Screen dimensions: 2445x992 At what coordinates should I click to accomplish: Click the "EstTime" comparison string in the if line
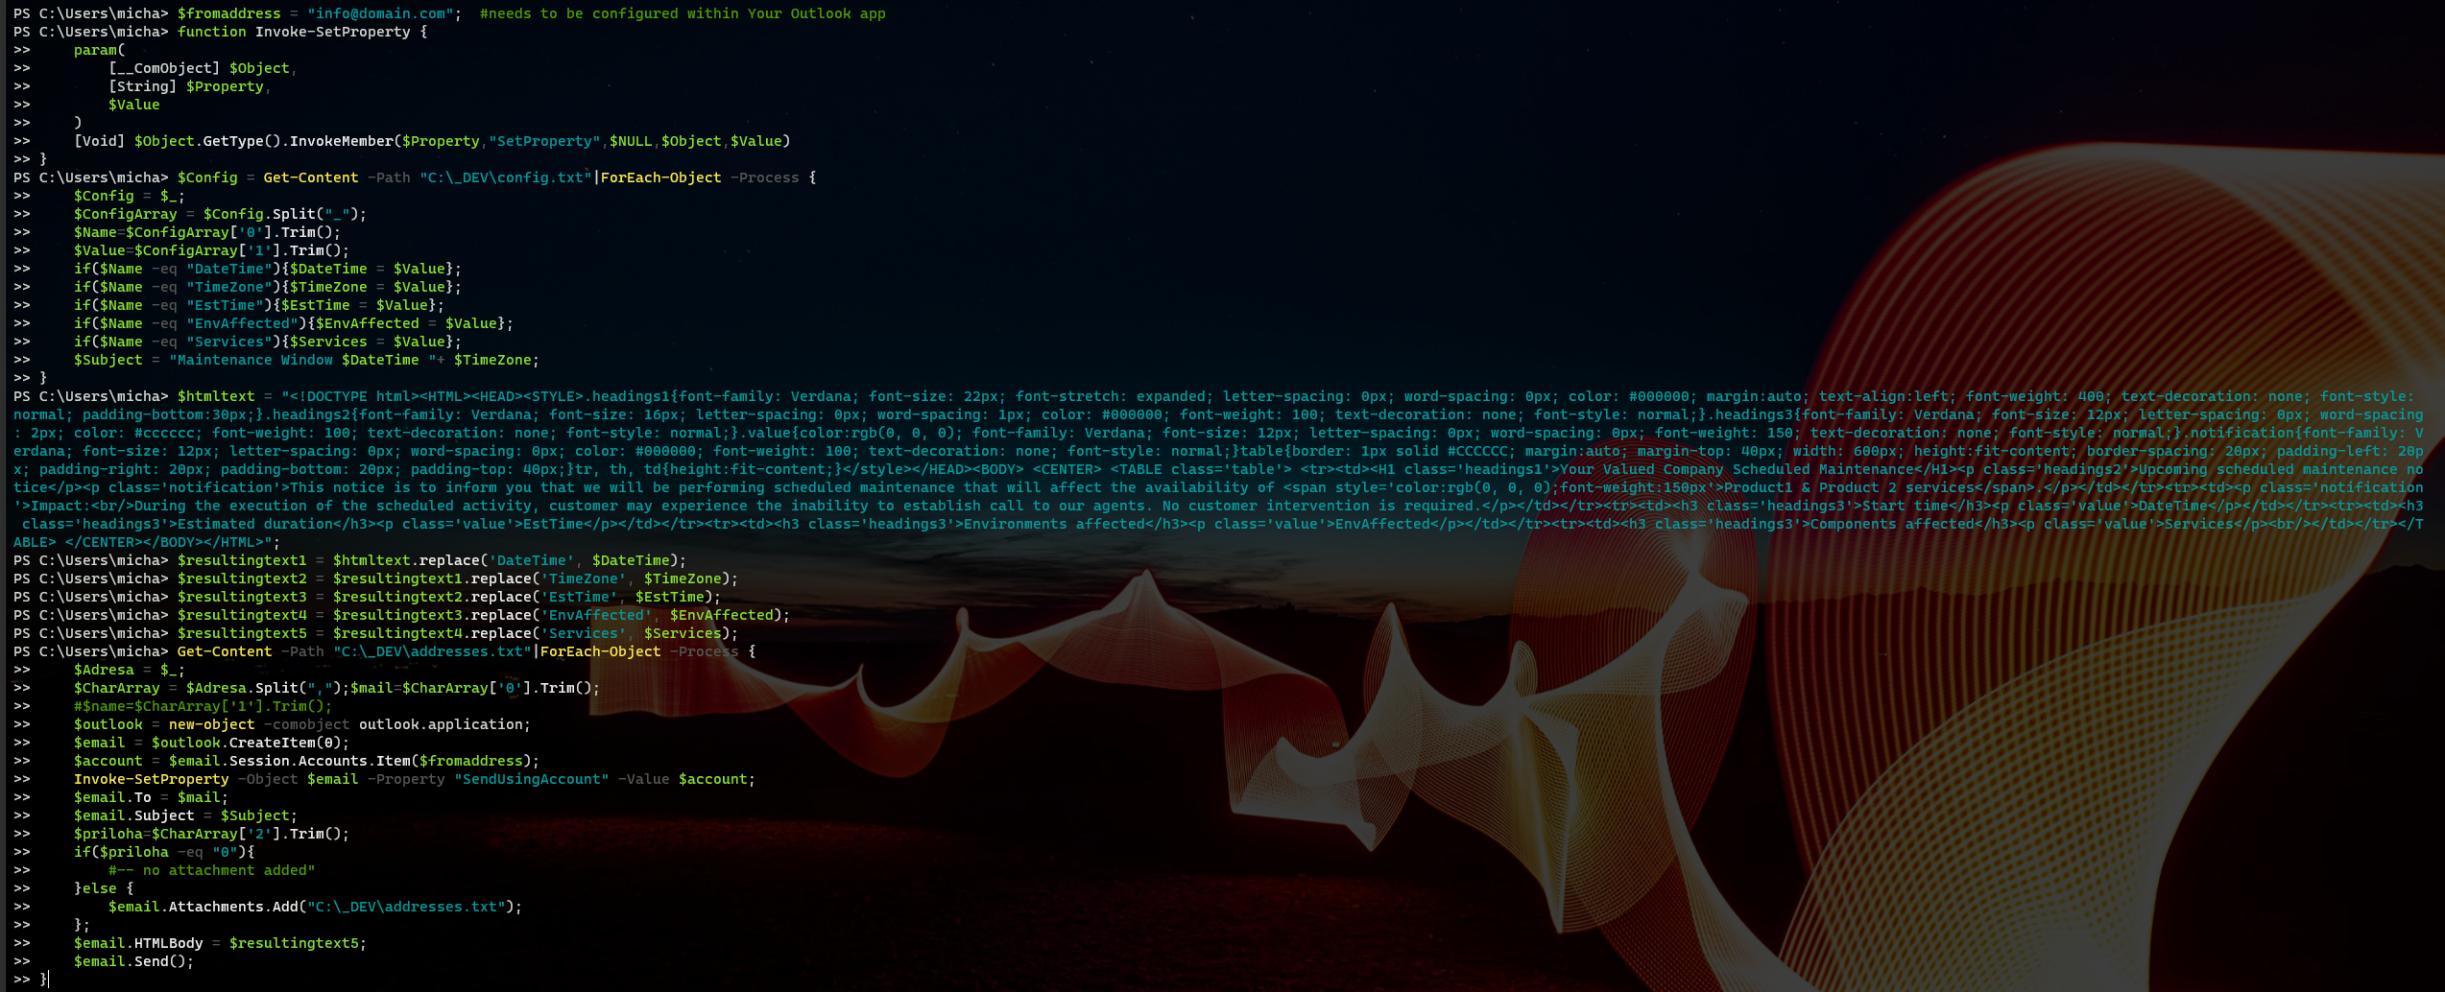pos(225,305)
